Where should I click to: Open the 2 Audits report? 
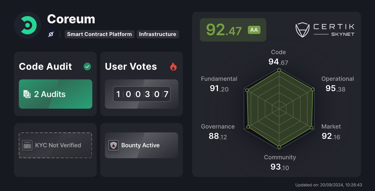pyautogui.click(x=55, y=94)
